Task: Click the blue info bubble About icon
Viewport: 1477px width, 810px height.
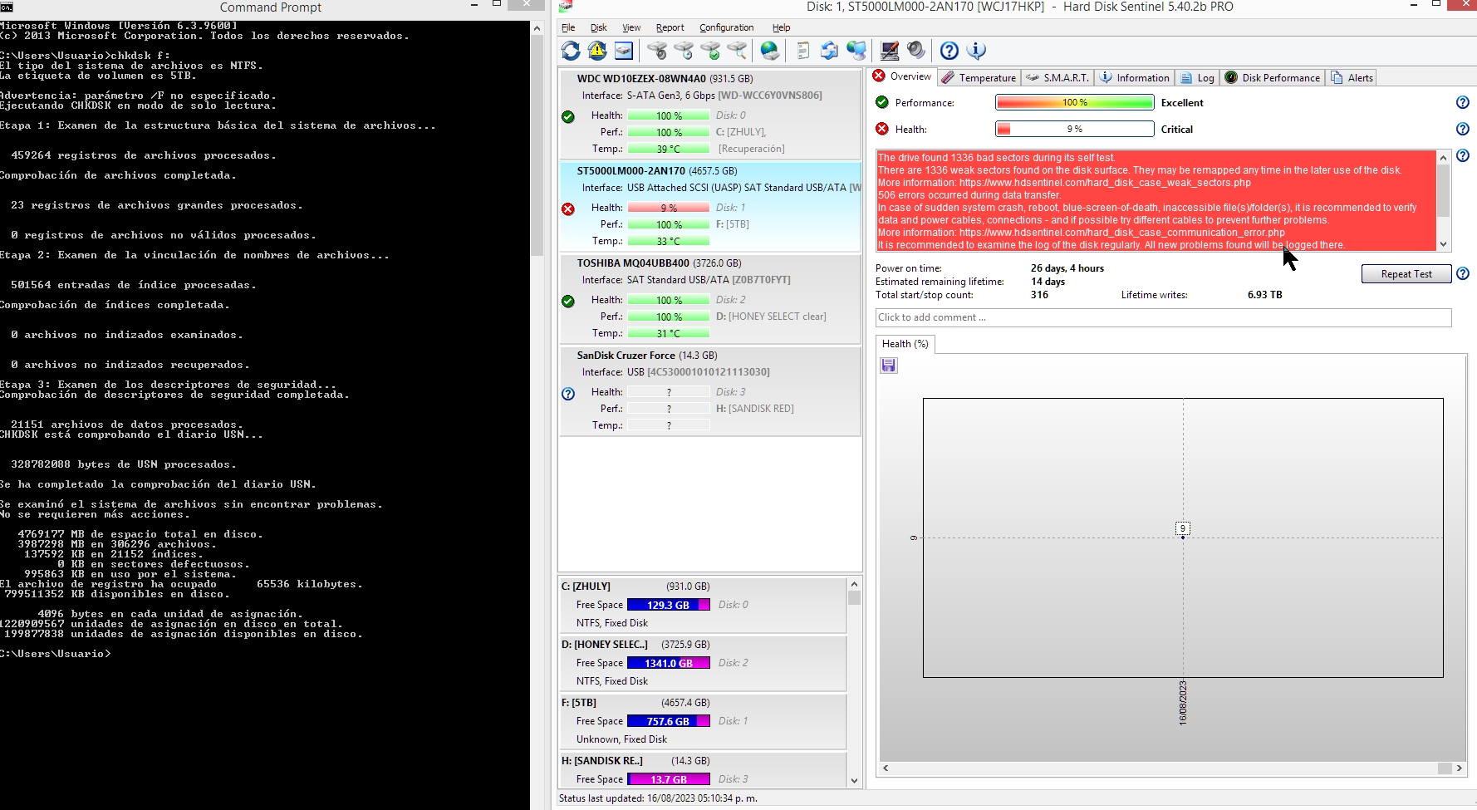Action: [x=977, y=51]
